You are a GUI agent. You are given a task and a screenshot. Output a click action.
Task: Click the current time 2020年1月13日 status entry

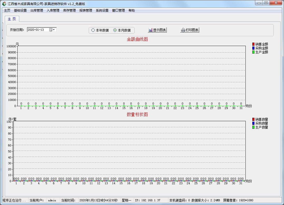point(98,200)
